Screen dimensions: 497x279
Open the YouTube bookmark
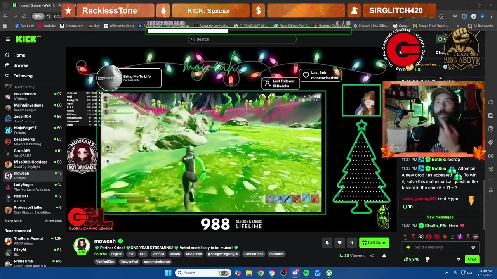47,26
